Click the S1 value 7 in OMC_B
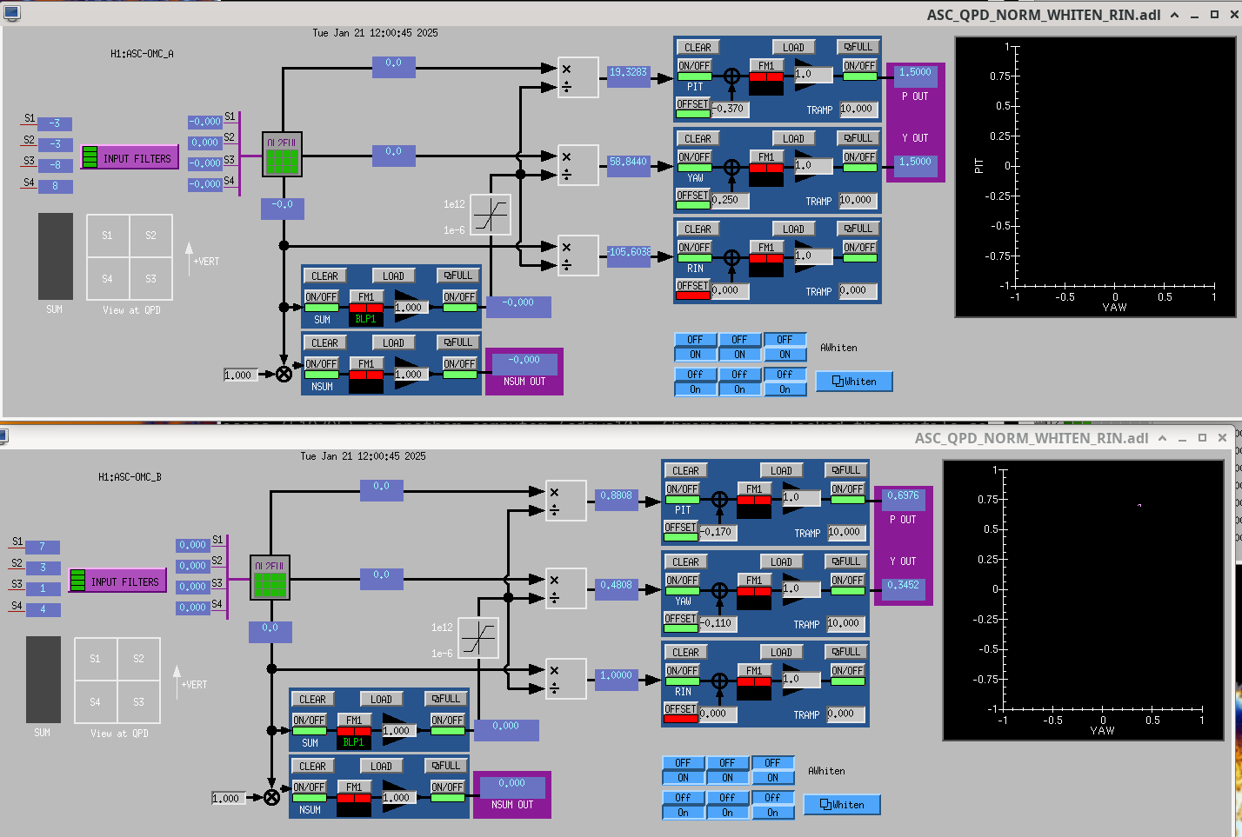 coord(43,547)
